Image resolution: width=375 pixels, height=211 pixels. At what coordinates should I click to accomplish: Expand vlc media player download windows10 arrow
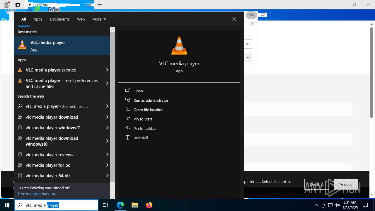pyautogui.click(x=107, y=141)
